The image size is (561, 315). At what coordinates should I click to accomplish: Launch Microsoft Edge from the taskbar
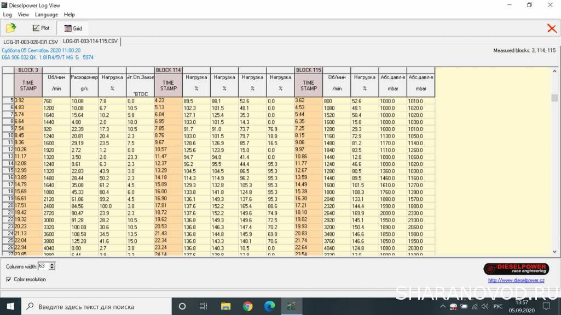269,306
